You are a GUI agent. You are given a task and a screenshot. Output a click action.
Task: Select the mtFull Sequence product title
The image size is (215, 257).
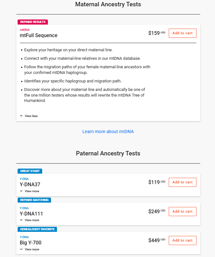(38, 35)
